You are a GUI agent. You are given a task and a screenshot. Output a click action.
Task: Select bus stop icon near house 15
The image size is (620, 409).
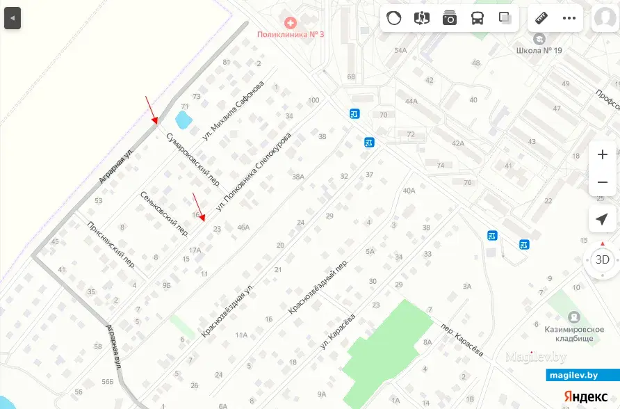[524, 244]
